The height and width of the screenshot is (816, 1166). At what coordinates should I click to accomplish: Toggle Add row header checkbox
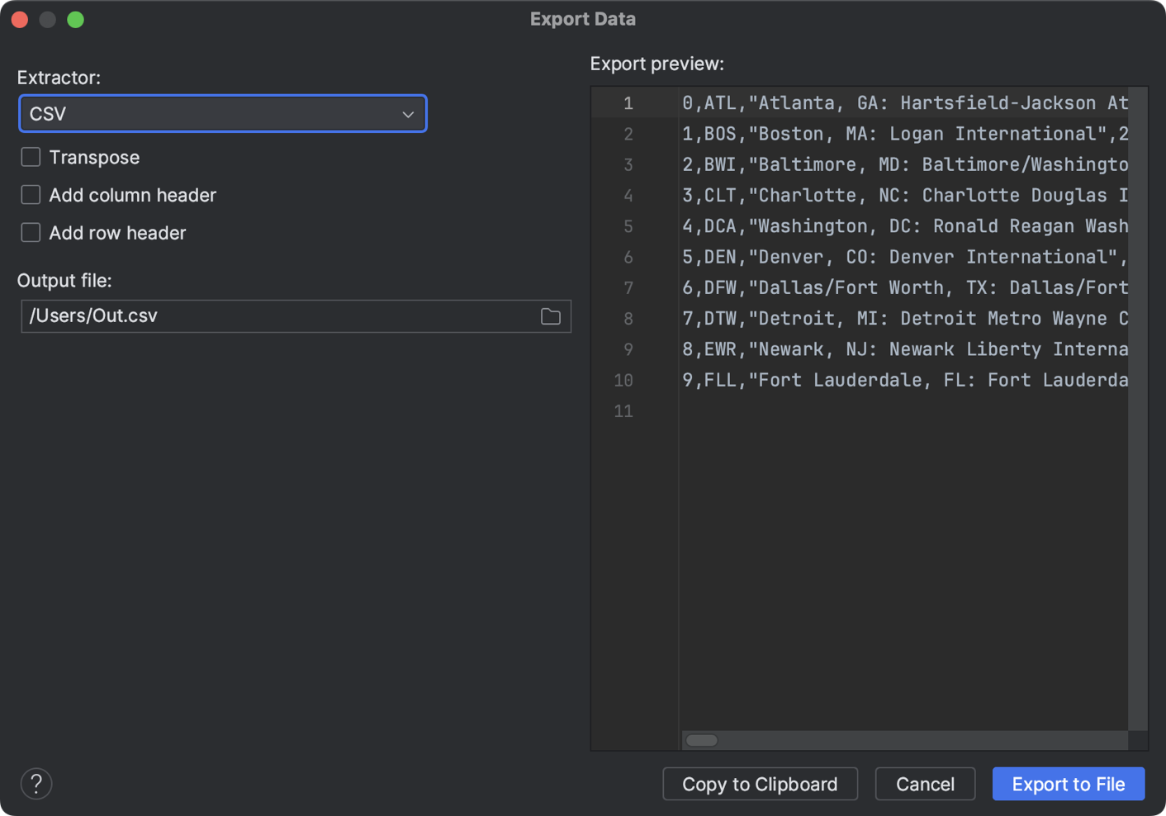pos(31,233)
